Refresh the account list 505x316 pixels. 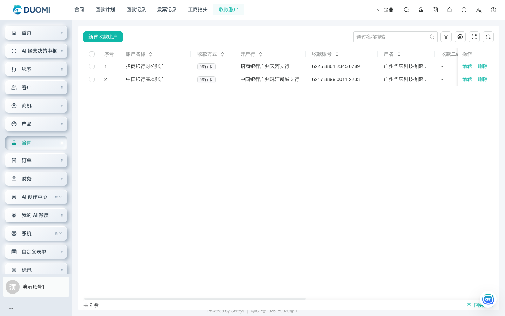tap(488, 37)
